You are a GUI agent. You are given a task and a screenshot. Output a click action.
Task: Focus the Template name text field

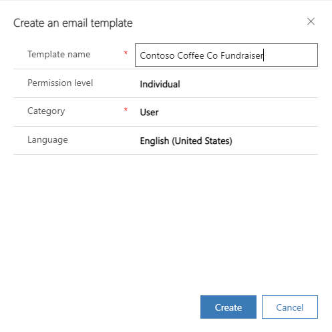226,55
